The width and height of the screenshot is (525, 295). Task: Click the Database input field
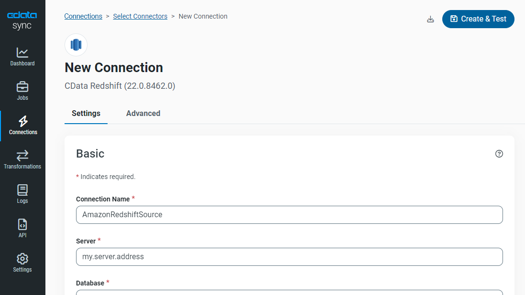click(289, 292)
